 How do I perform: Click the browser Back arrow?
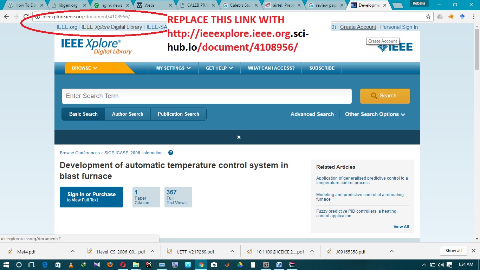[x=6, y=17]
